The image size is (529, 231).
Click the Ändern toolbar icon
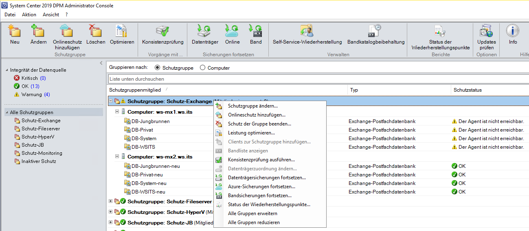coord(38,31)
